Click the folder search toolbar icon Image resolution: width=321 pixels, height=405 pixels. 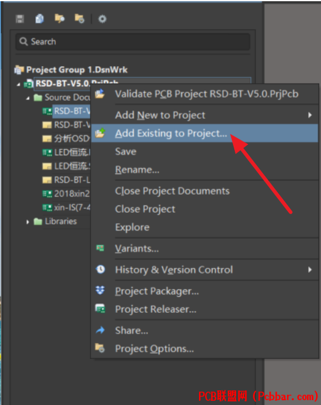(59, 19)
